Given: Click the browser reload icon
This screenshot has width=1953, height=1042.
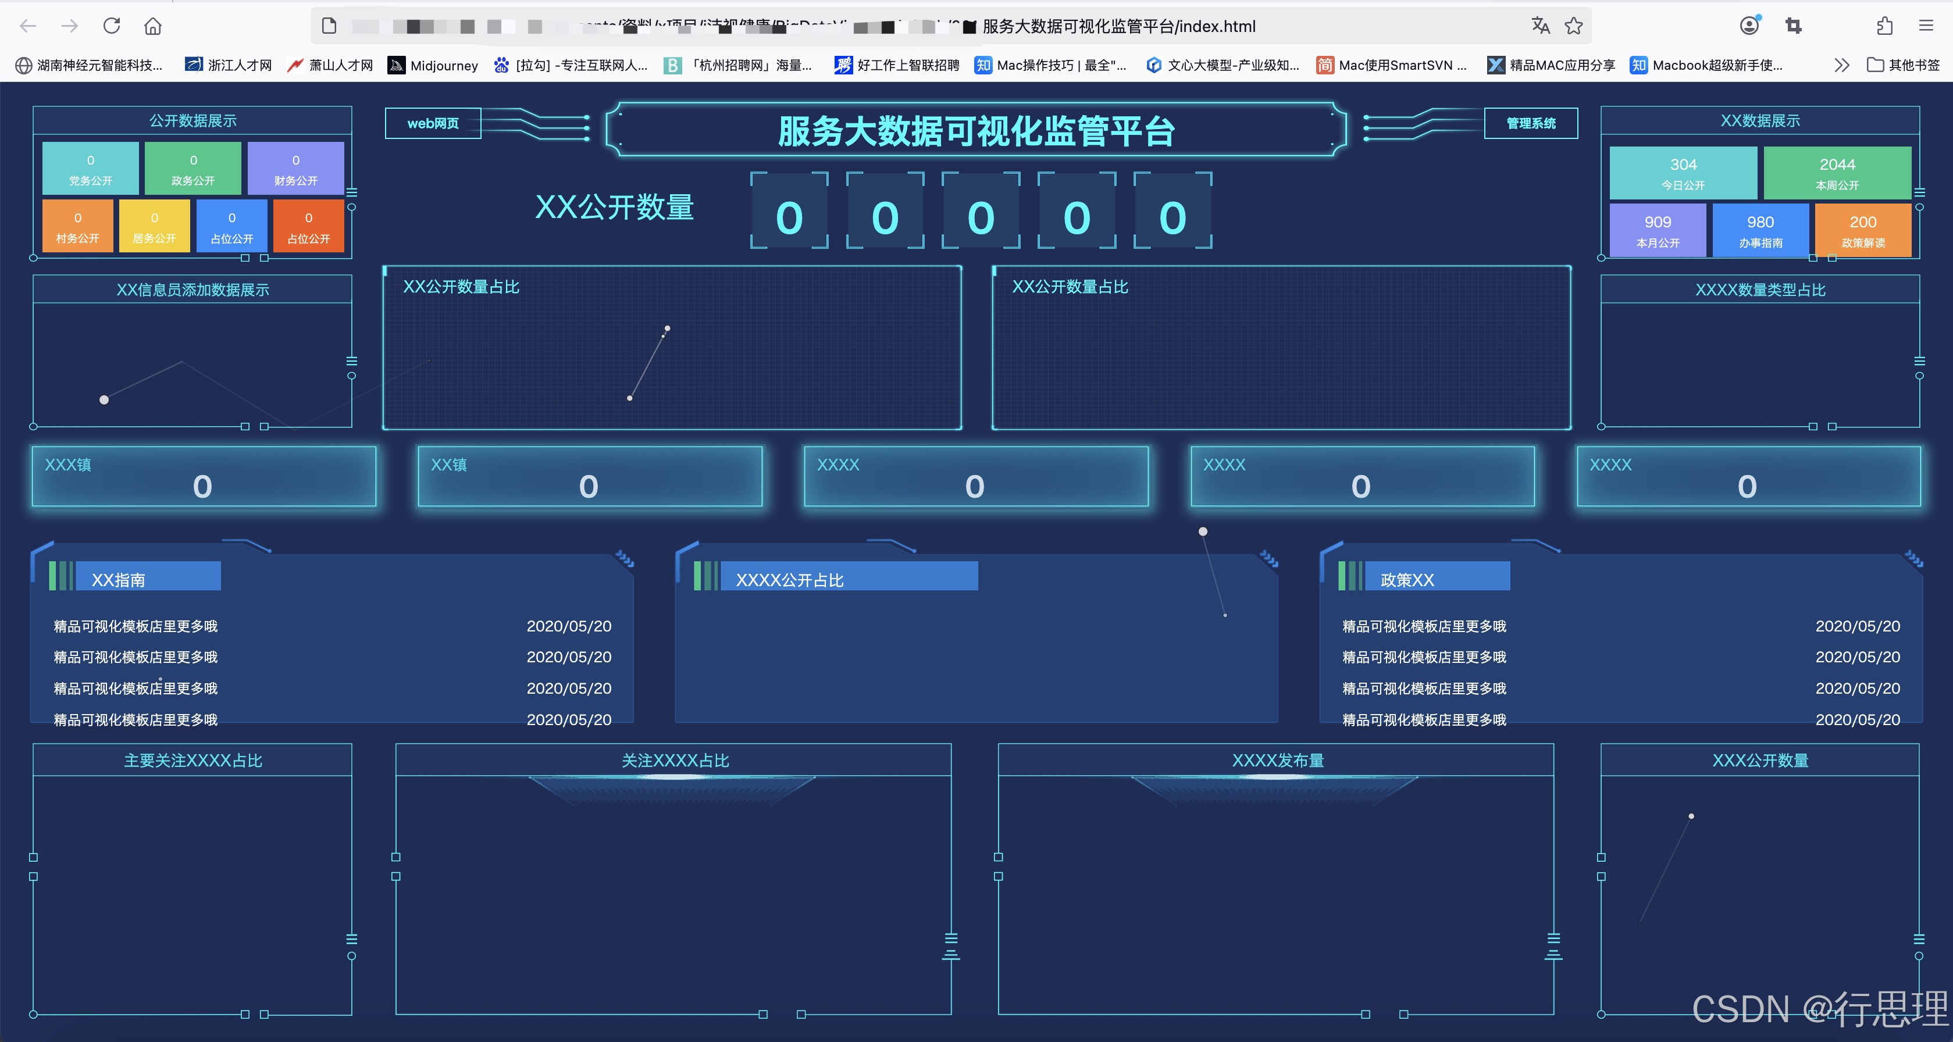Looking at the screenshot, I should 112,26.
